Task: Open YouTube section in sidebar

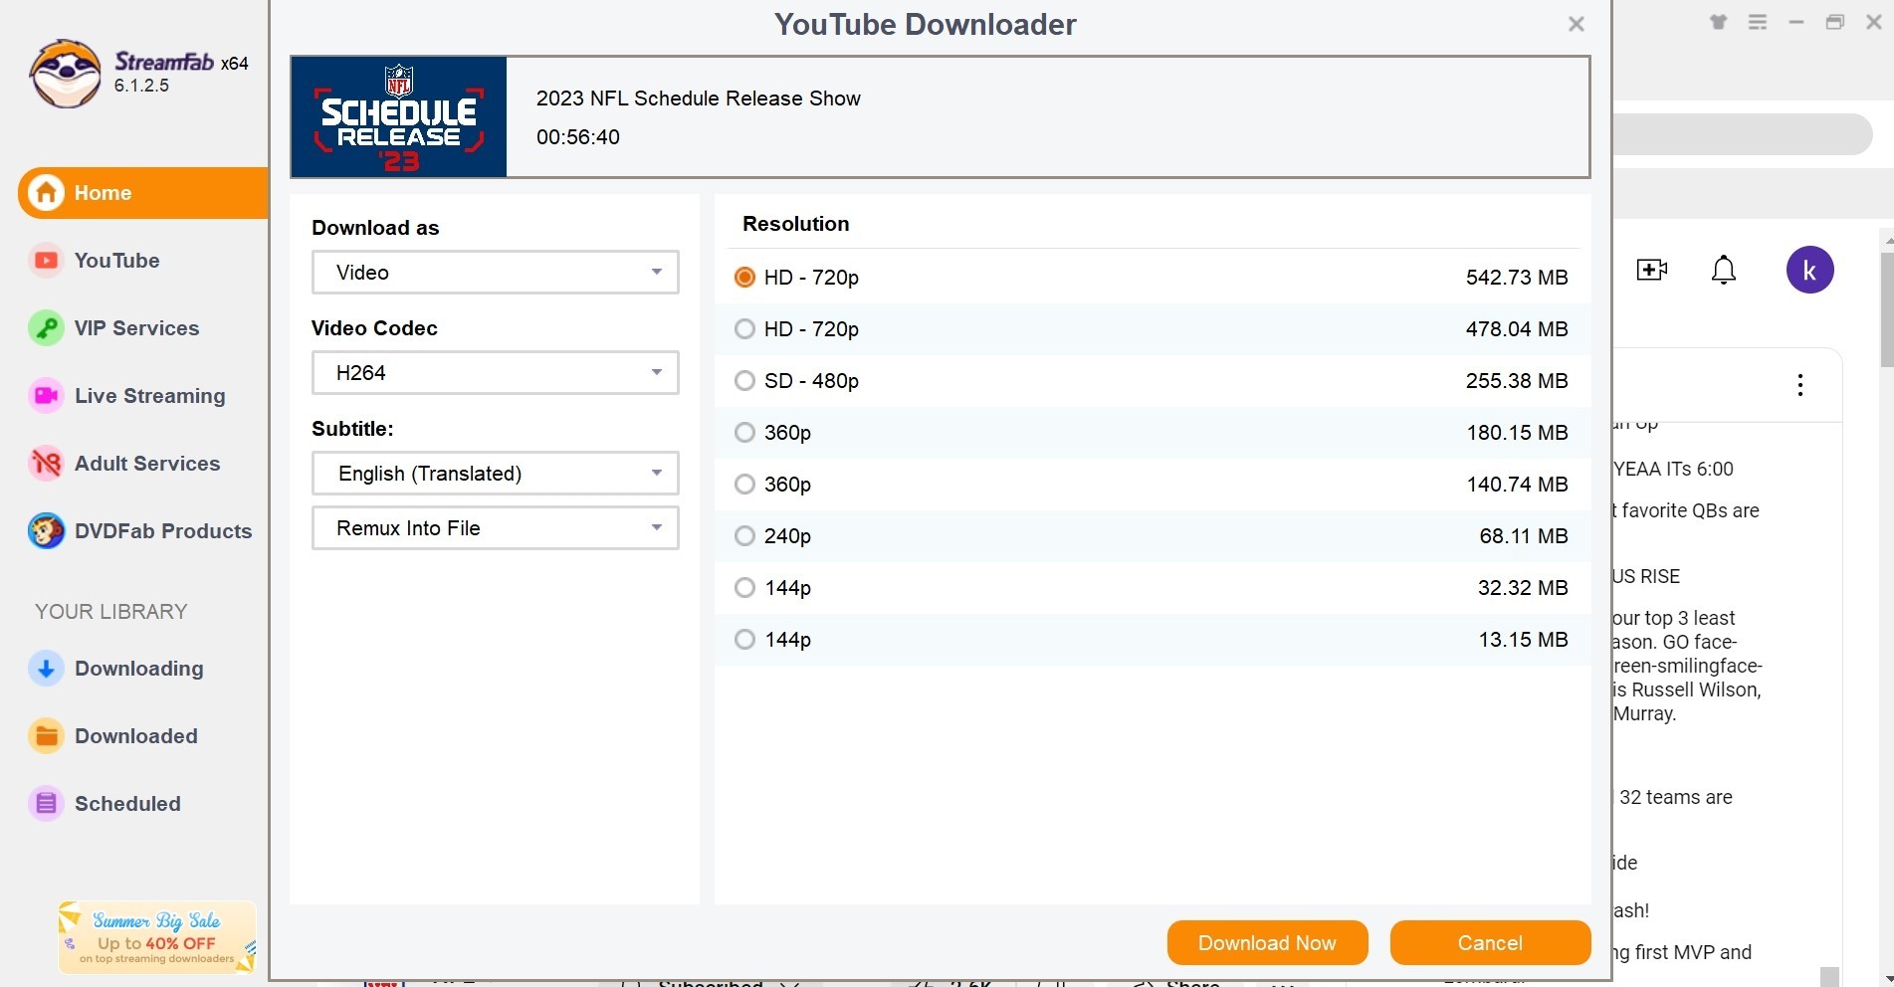Action: point(116,261)
